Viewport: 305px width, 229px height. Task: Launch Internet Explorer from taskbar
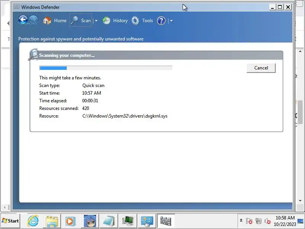tap(33, 221)
